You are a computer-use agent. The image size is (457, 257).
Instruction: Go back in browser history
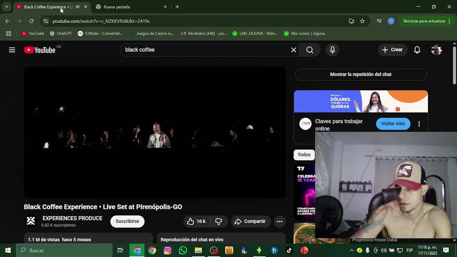7,21
